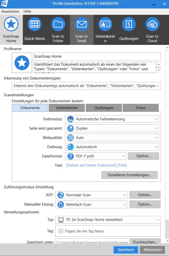
Task: Select the Scan to Email profile
Action: (81, 24)
